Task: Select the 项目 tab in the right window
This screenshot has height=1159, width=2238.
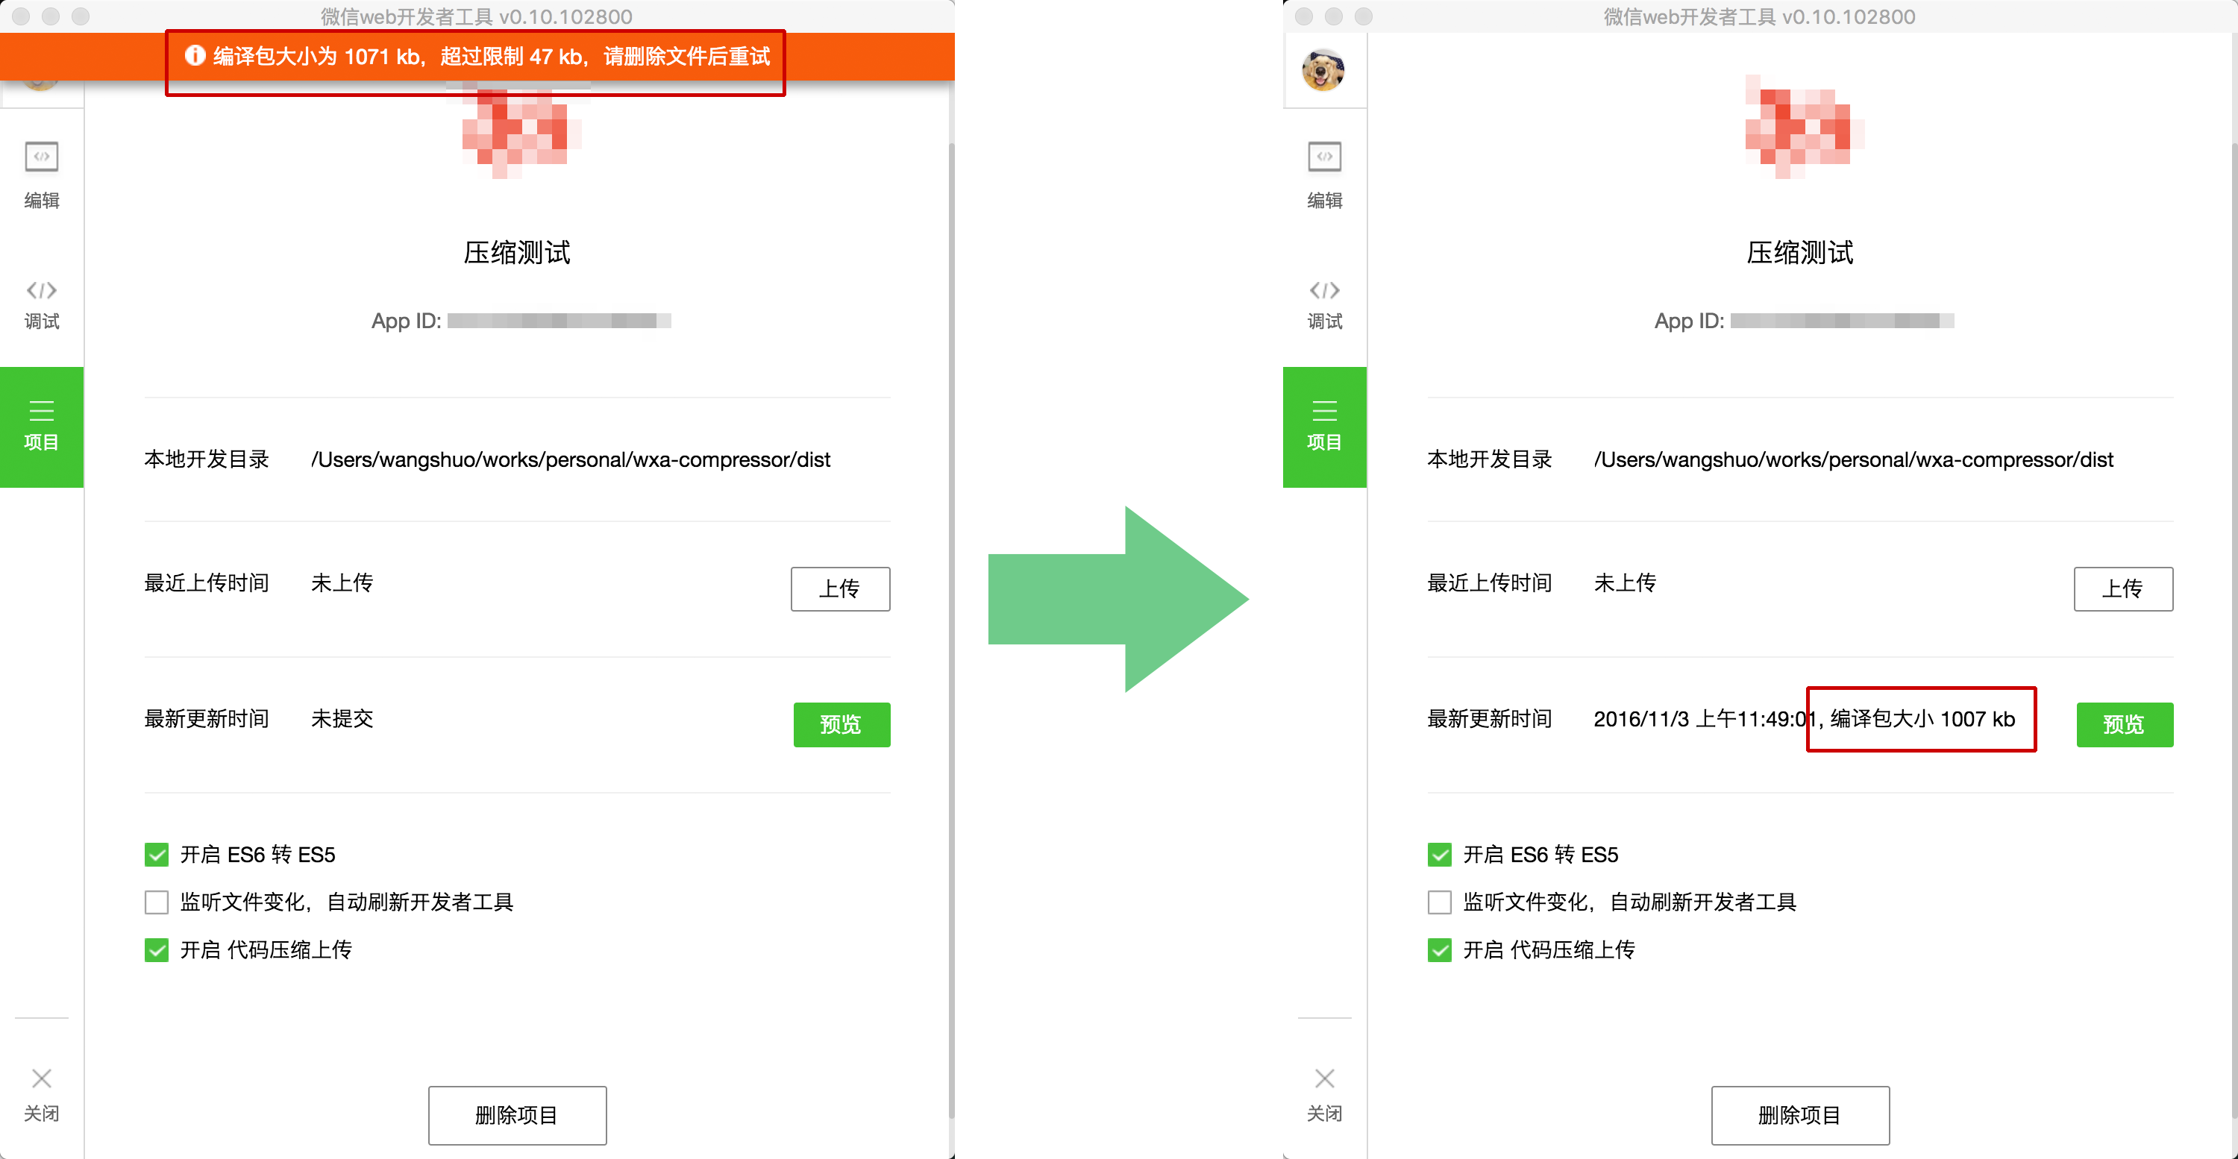Action: coord(1324,427)
